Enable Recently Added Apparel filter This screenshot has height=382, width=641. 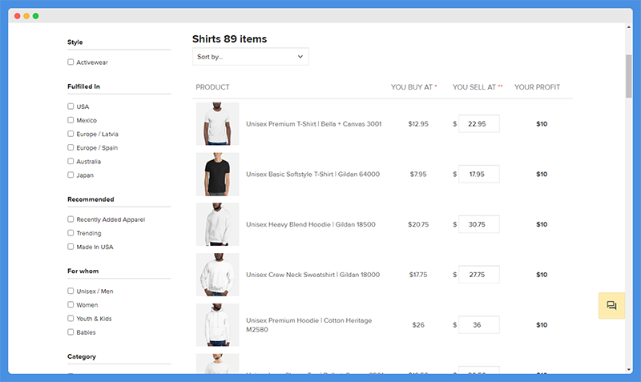[71, 219]
